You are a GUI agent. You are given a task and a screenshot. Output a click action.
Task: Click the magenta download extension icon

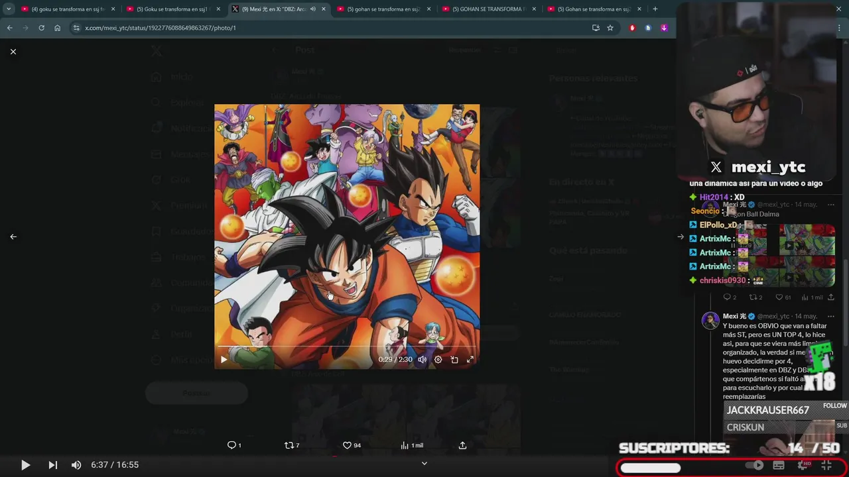(664, 28)
